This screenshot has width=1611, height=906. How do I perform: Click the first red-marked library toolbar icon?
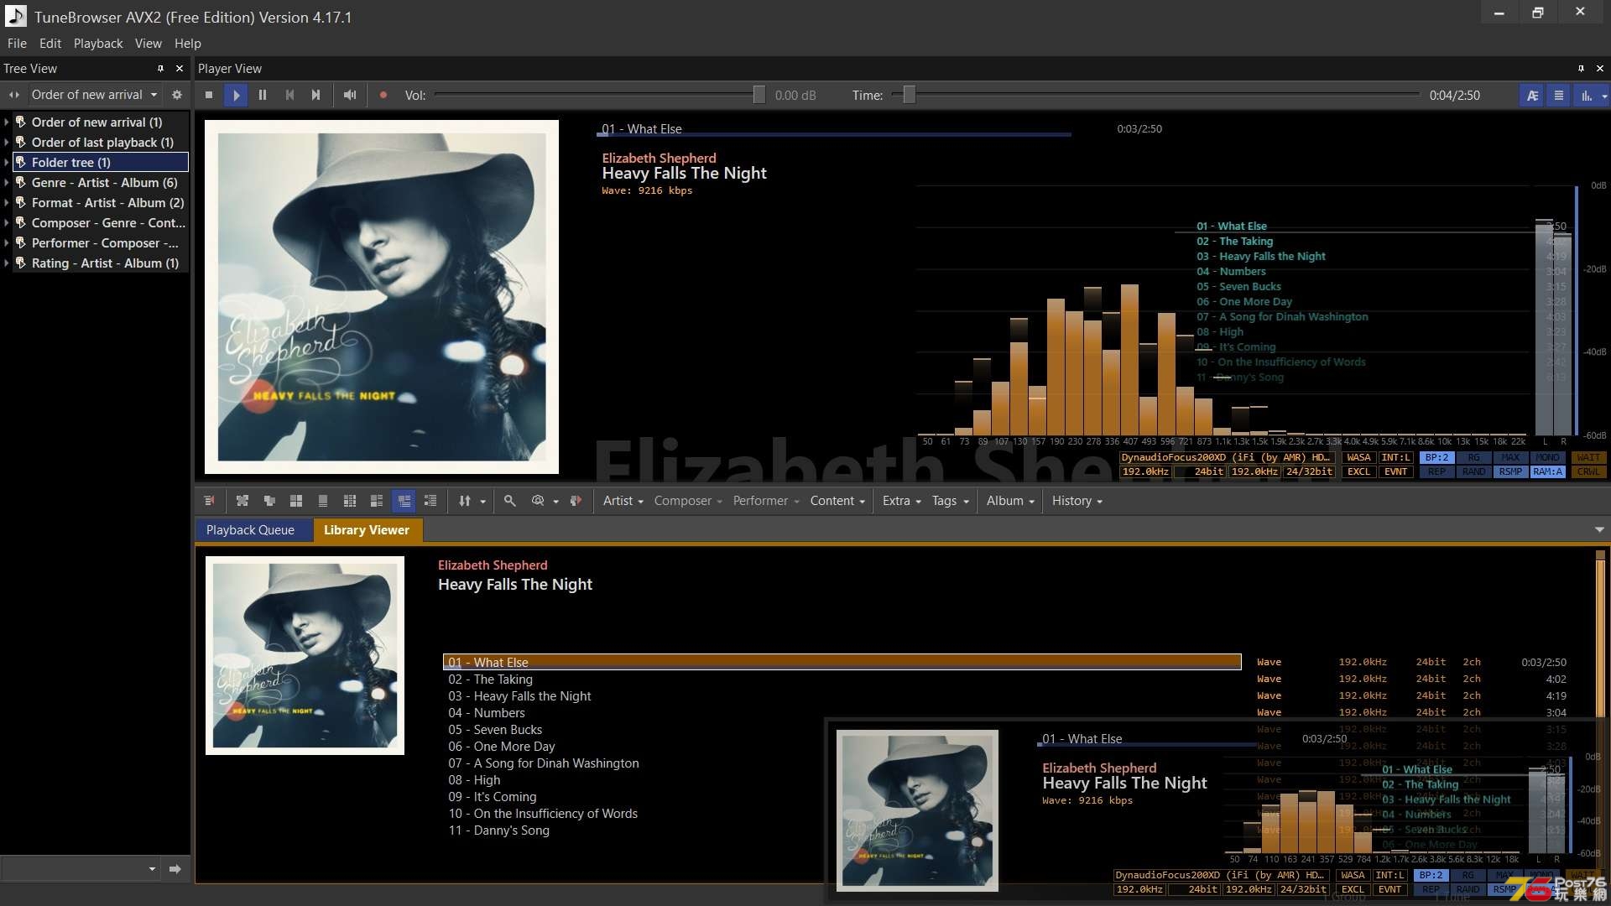[209, 501]
